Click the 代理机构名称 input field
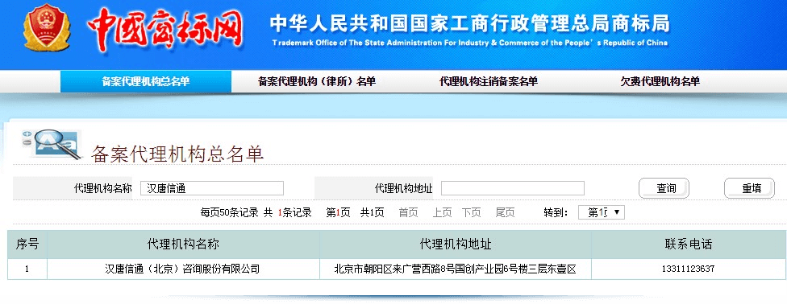787x304 pixels. tap(212, 188)
